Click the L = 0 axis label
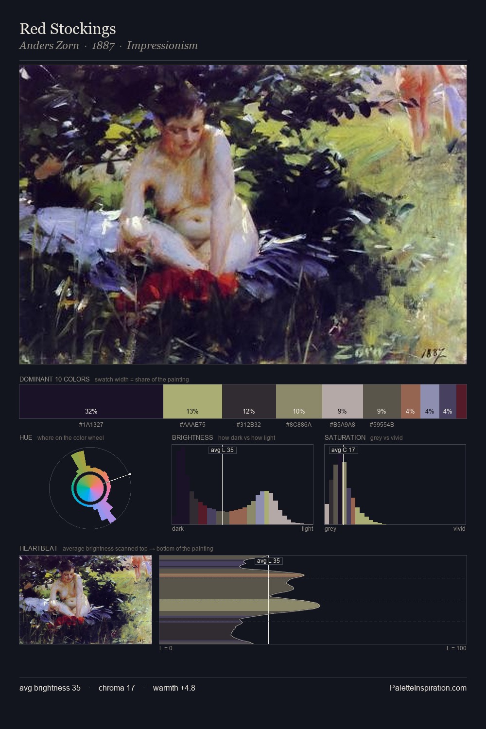Viewport: 486px width, 729px height. point(166,648)
